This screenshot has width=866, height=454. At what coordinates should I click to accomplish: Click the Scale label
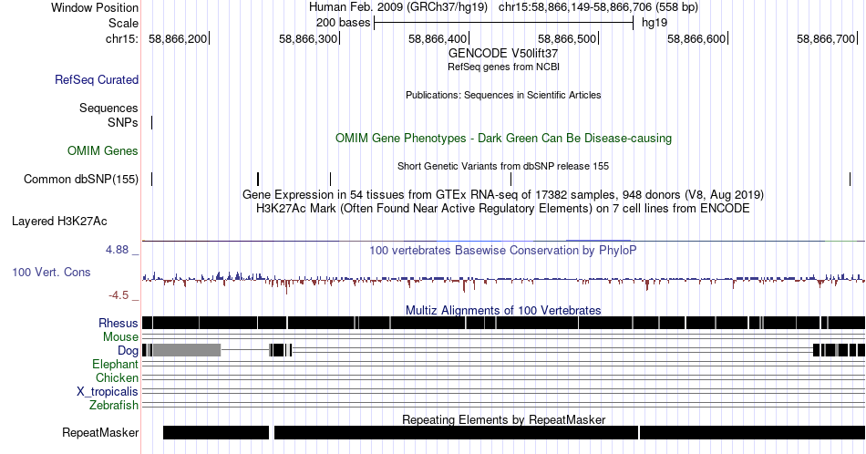tap(123, 23)
